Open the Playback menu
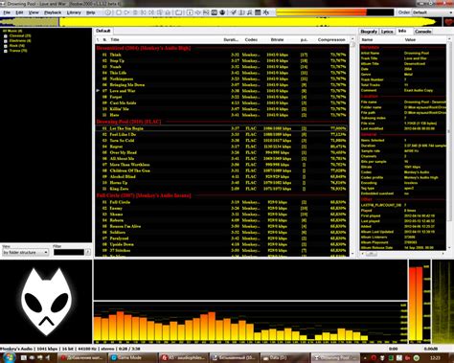Screen dimensions: 454x363 (x=53, y=12)
